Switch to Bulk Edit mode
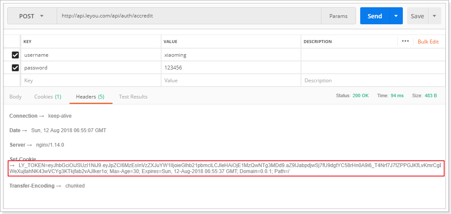 coord(428,41)
